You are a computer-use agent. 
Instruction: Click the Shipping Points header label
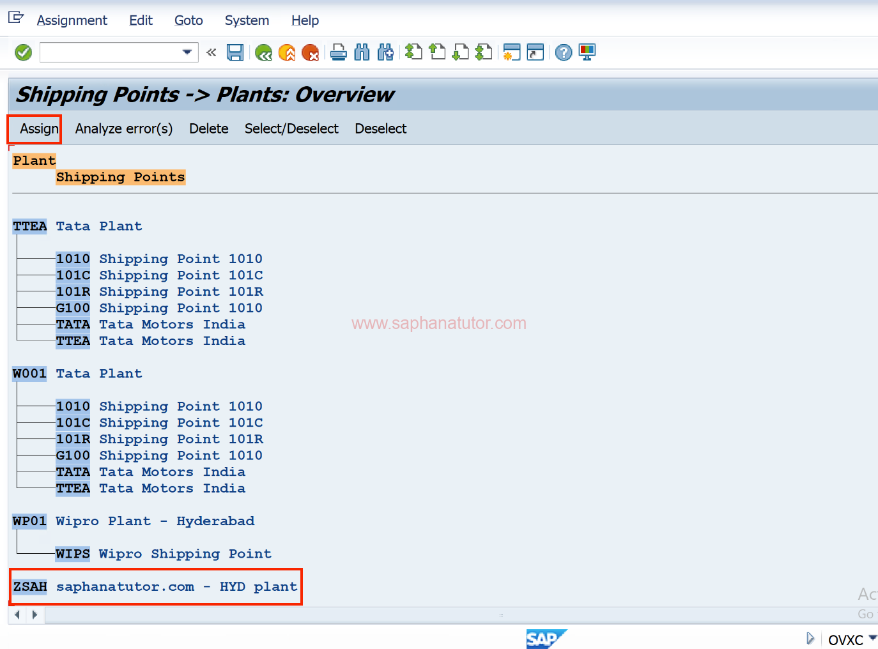121,177
